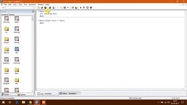Screen dimensions: 187x105
Task: Click the command bar checkmark icon
Action: (3, 8)
